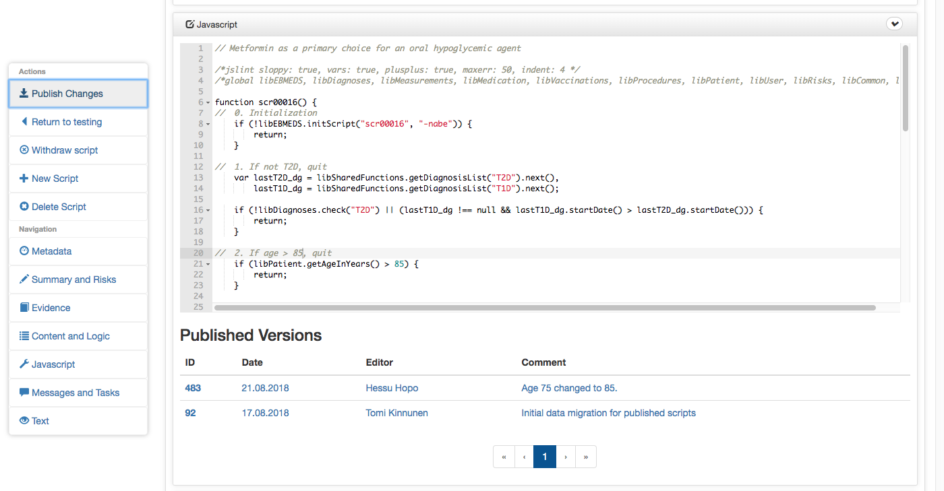Open the Text view link
944x491 pixels.
[x=78, y=421]
